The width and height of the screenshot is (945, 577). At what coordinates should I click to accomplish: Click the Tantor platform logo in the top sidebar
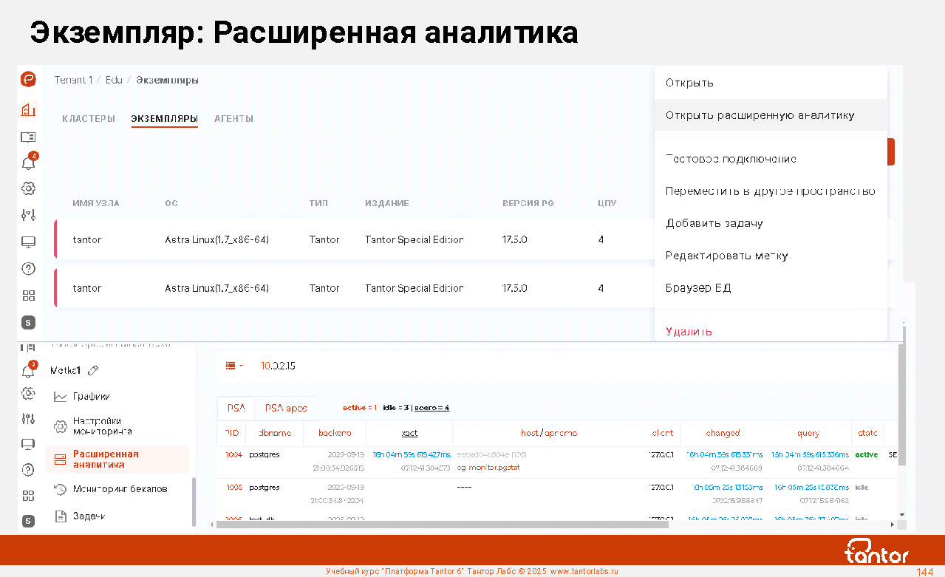coord(28,80)
